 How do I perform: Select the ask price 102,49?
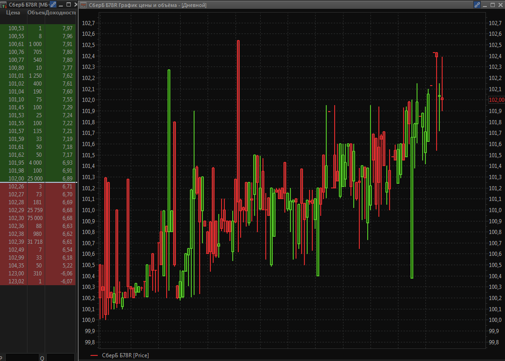tap(16, 249)
